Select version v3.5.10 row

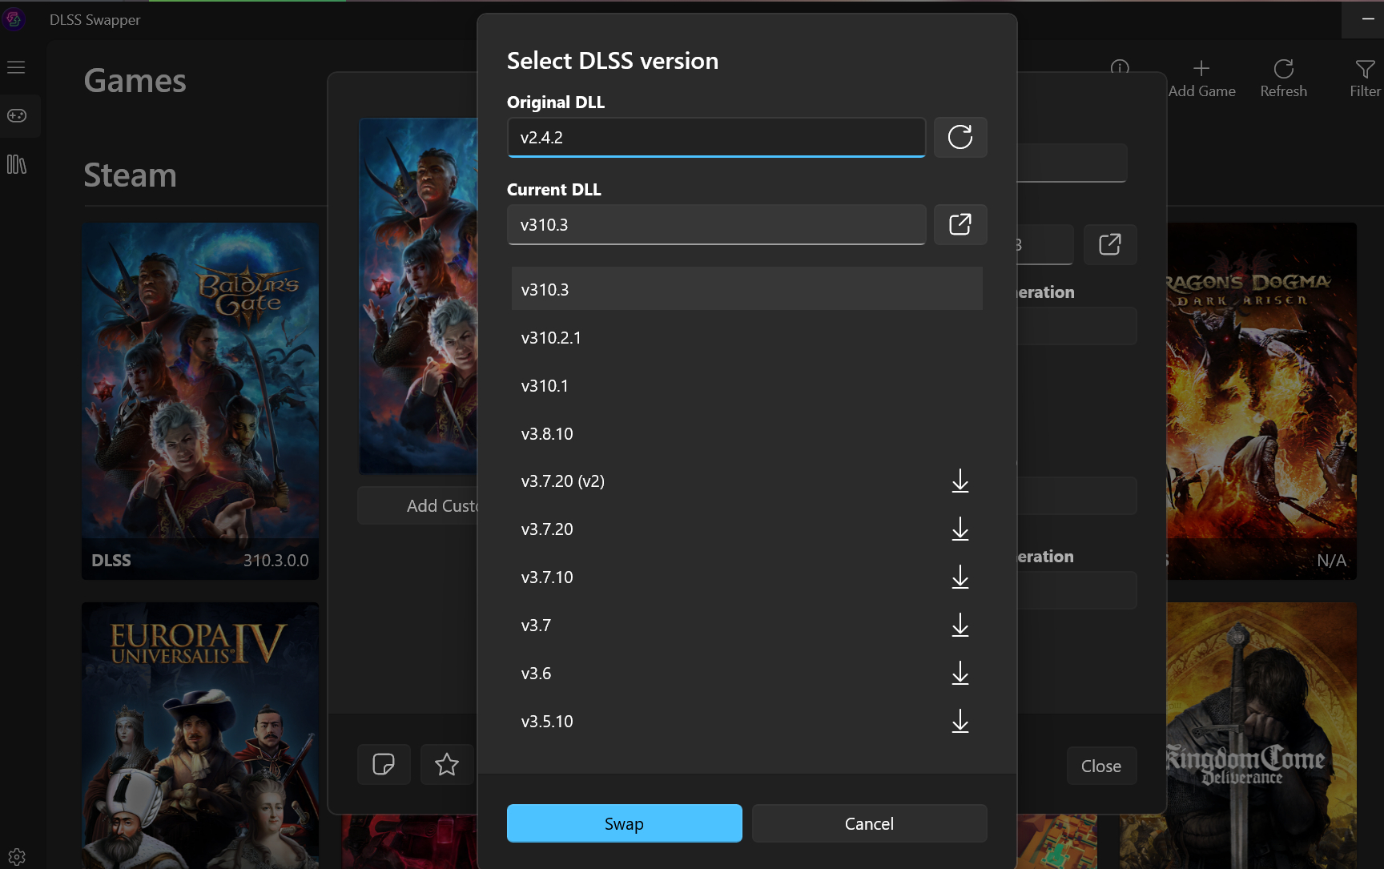(746, 722)
